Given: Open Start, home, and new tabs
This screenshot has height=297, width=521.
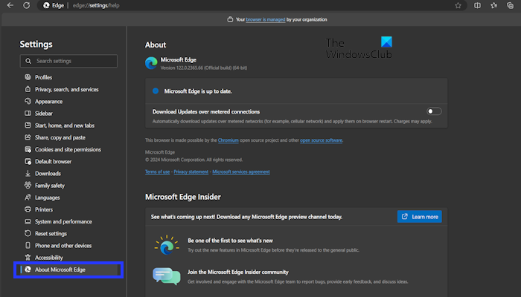Looking at the screenshot, I should pos(65,125).
